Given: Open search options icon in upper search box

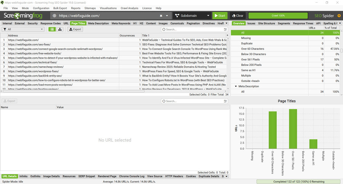Looking at the screenshot, I should coord(225,29).
